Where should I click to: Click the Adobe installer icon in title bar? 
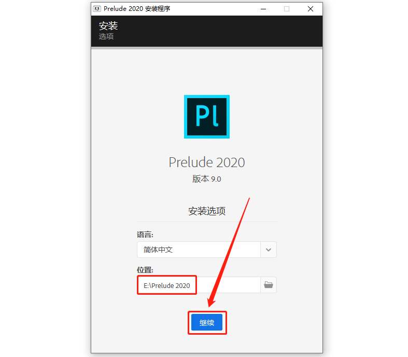(x=97, y=9)
